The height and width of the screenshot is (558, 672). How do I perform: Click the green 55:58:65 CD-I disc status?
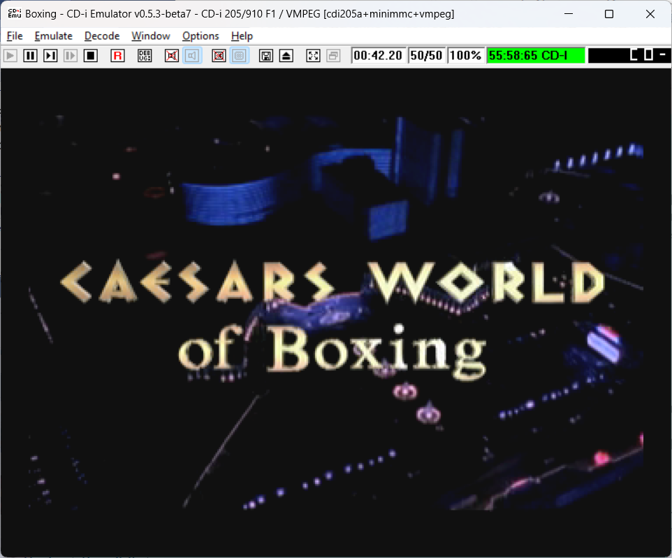pos(536,56)
